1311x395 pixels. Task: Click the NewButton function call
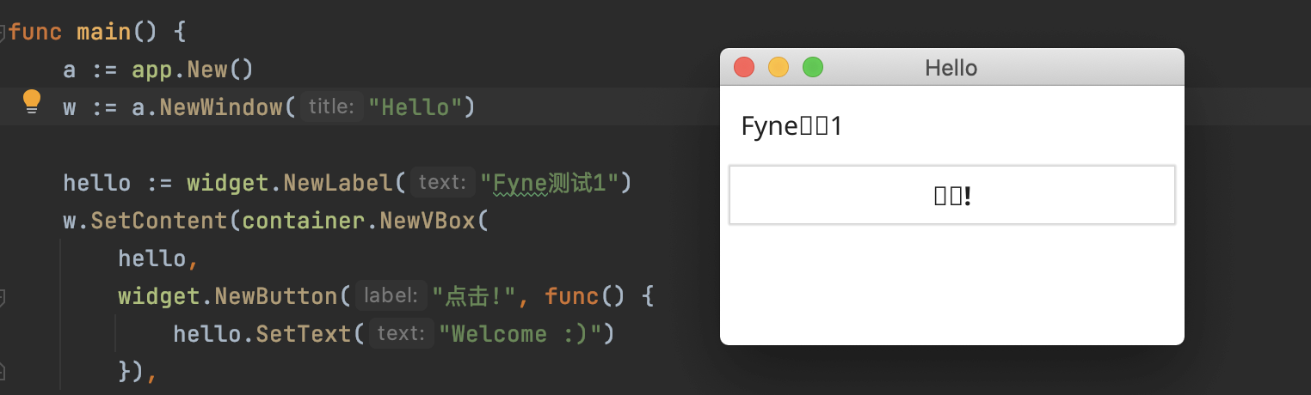tap(276, 296)
